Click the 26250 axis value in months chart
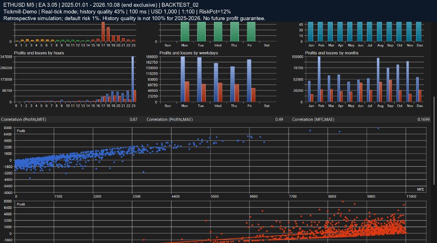Screen dimensions: 437x243 tap(298, 91)
